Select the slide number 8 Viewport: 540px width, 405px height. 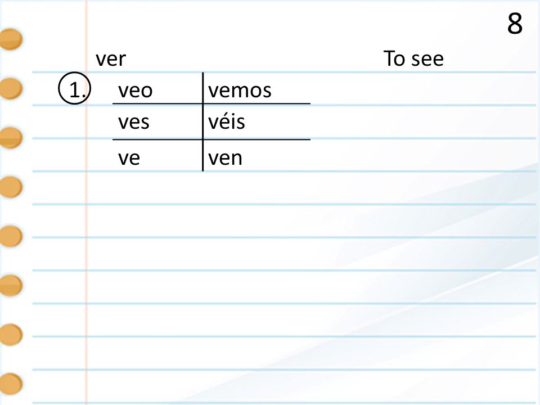(515, 24)
